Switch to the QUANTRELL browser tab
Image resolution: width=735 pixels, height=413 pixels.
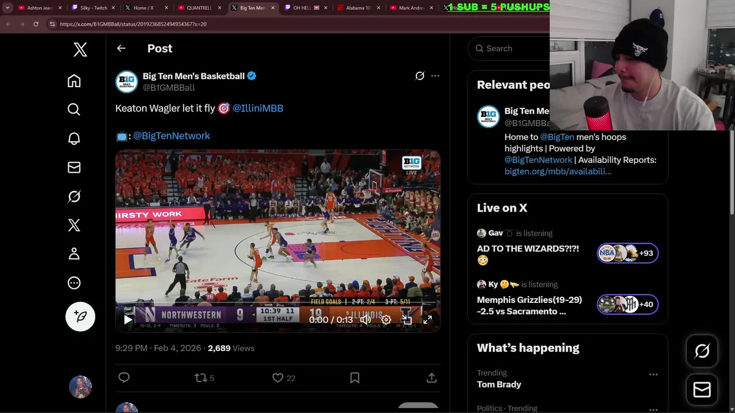click(199, 8)
